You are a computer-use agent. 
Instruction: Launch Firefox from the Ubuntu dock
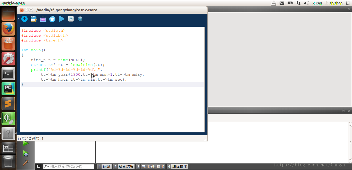(8, 29)
